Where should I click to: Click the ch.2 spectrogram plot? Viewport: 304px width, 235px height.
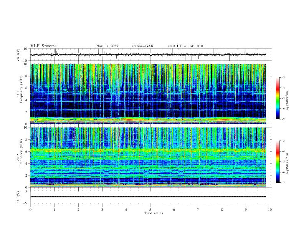pos(148,157)
